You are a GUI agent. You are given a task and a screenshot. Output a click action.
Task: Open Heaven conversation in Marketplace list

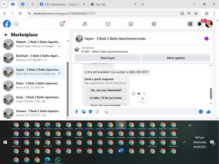click(x=33, y=113)
